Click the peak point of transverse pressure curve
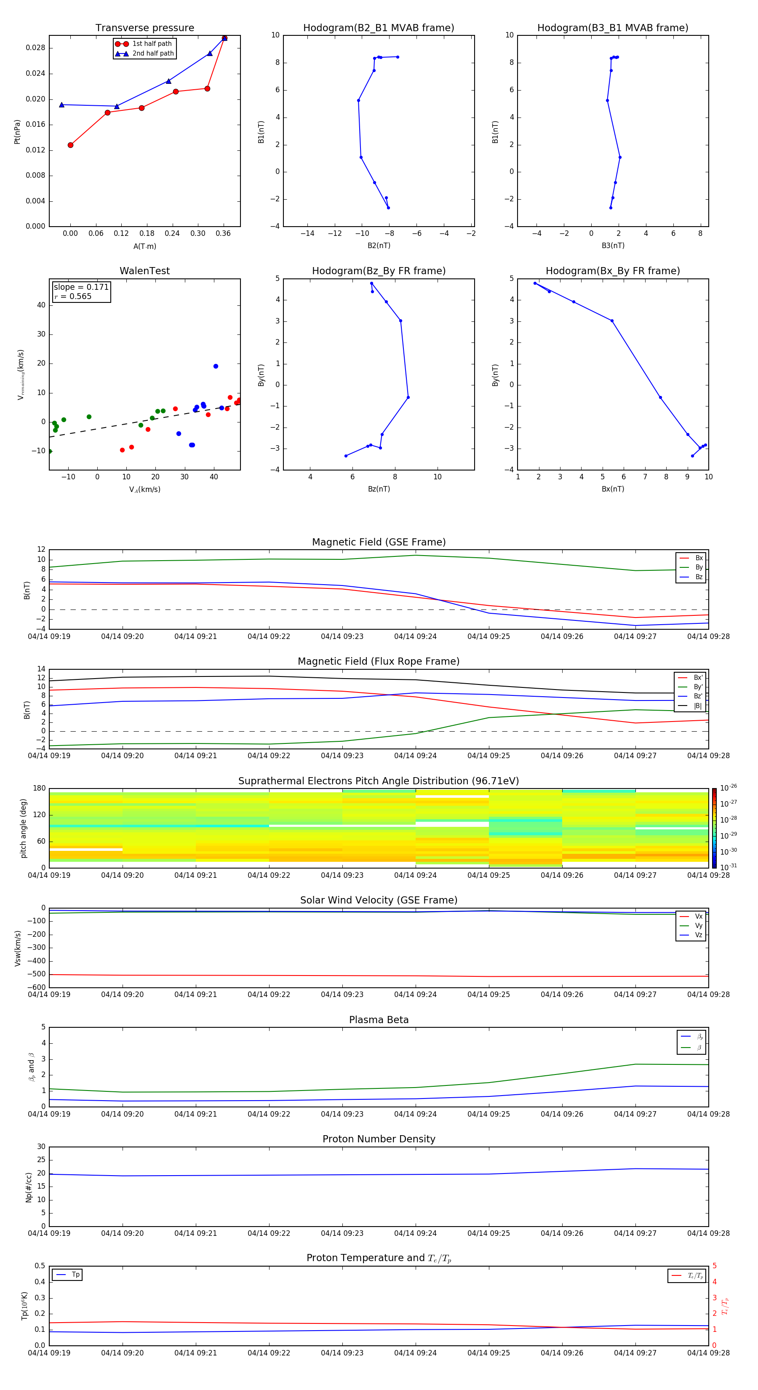The image size is (758, 1390). (224, 38)
